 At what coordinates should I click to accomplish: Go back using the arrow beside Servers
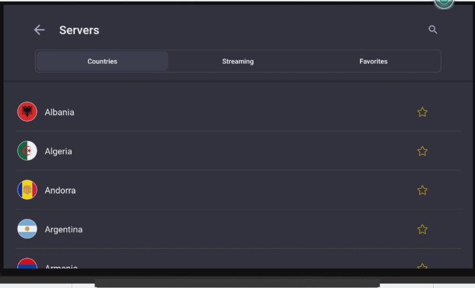coord(40,30)
